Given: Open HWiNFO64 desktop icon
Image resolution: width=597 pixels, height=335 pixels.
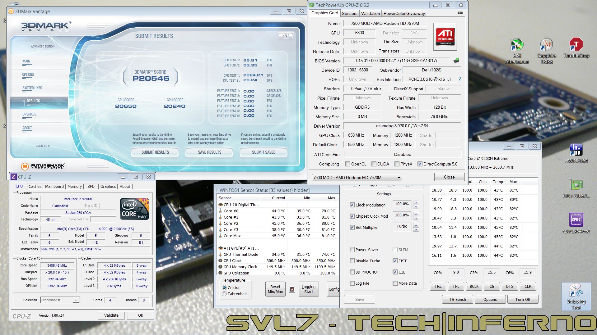Looking at the screenshot, I should coord(576,153).
